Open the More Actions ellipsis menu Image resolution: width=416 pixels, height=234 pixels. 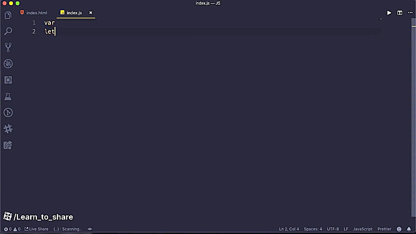tap(410, 12)
